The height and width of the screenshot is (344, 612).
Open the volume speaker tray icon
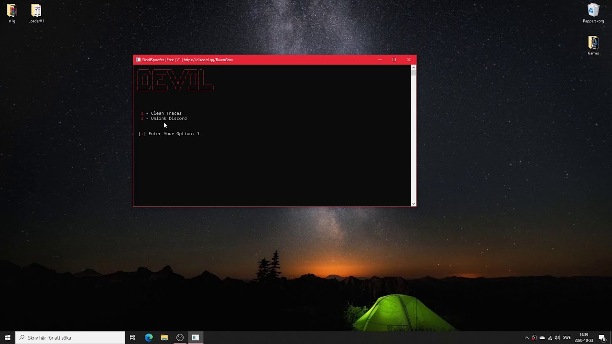point(557,338)
